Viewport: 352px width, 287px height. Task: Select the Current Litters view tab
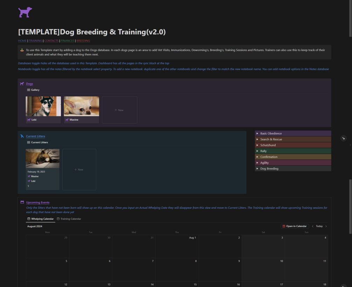[x=37, y=142]
